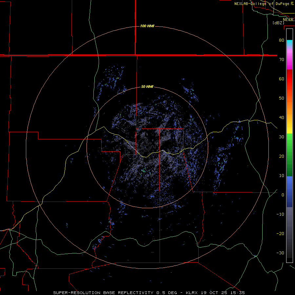Click the 80 value on the dBZ scale
295x295 pixels.
pyautogui.click(x=282, y=40)
